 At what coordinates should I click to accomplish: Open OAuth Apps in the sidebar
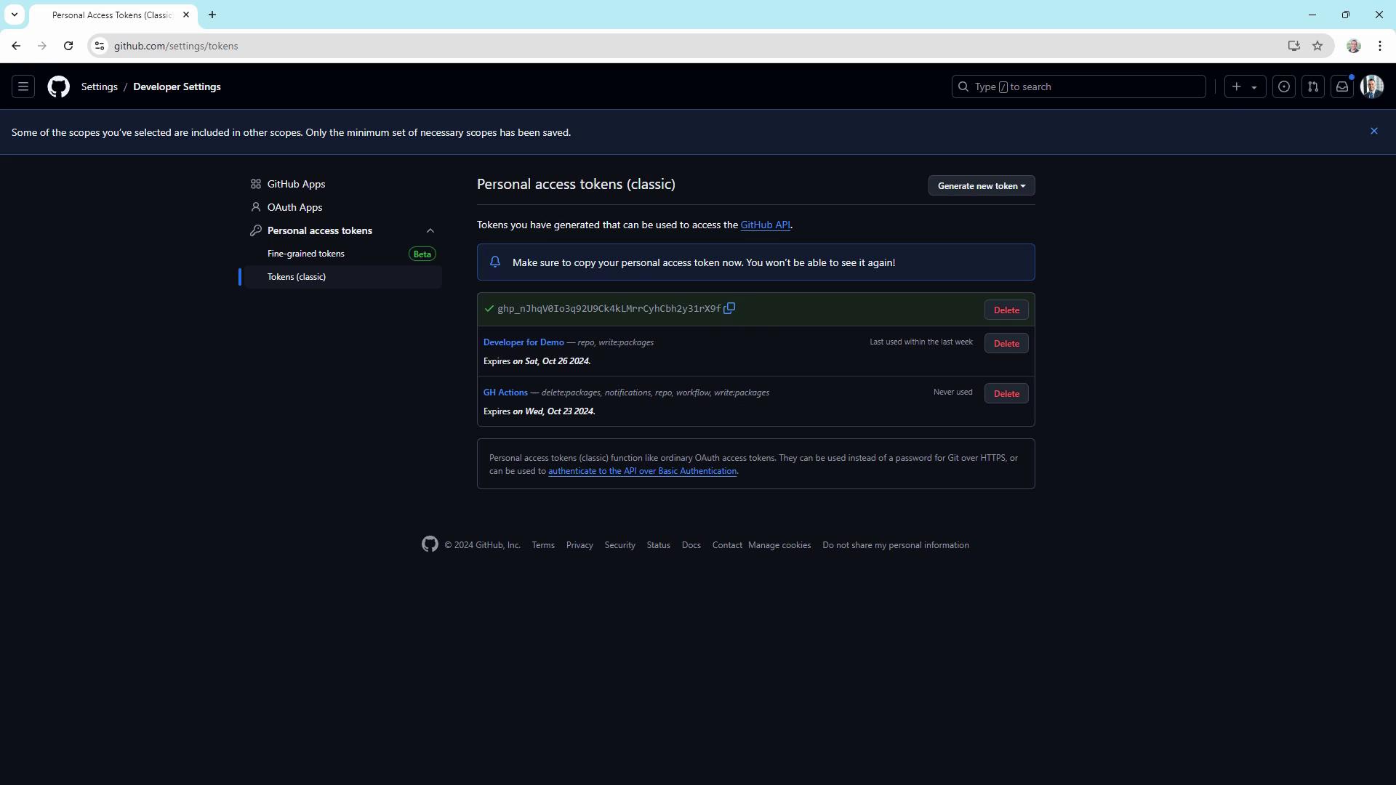click(294, 207)
